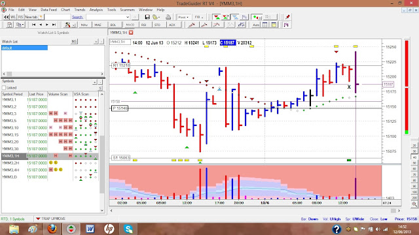Click the double-arrow collapse panel icon

point(6,17)
